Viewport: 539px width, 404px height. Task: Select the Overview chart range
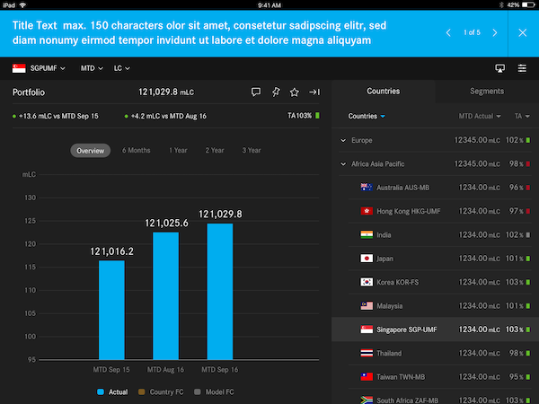[91, 151]
